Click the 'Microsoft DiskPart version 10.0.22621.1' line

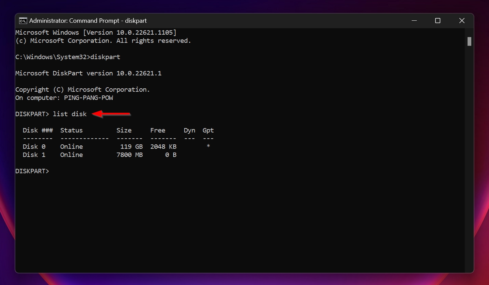click(x=89, y=73)
